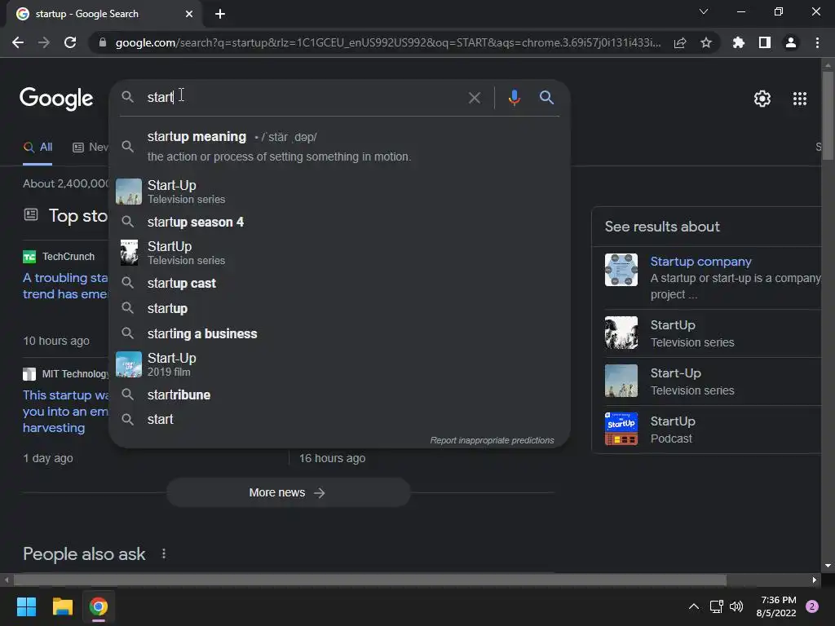
Task: Reload the current page
Action: (70, 42)
